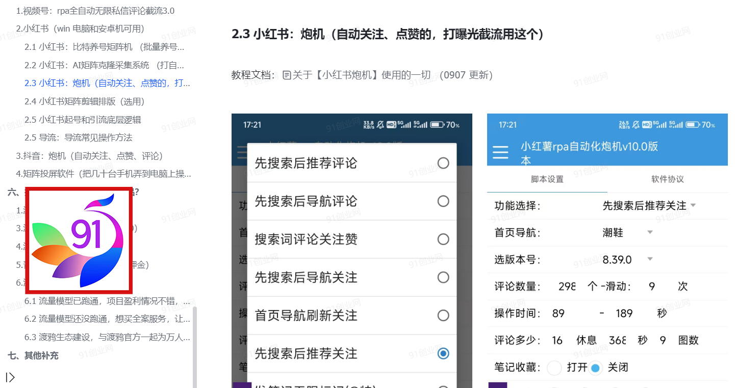735x388 pixels.
Task: Click the sidebar collapse arrow icon below 七、其他补充
Action: 10,377
